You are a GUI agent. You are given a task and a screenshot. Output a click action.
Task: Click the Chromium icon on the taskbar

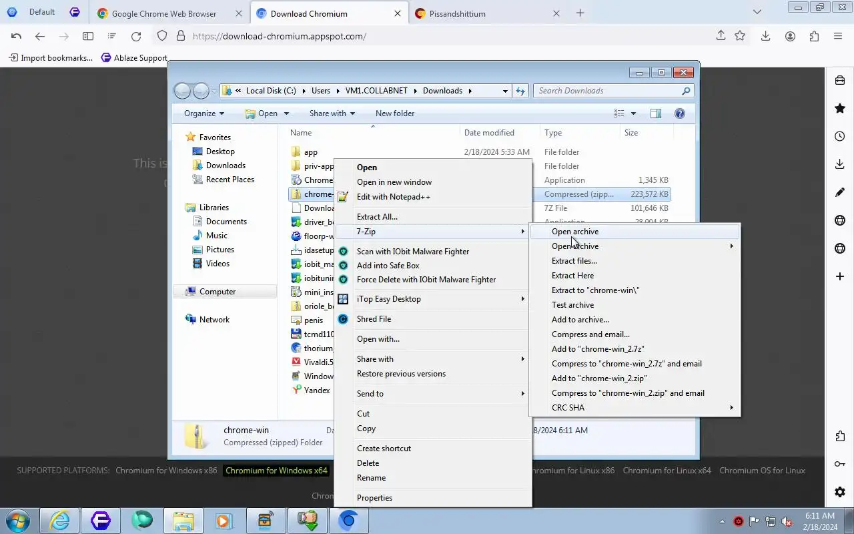point(348,521)
